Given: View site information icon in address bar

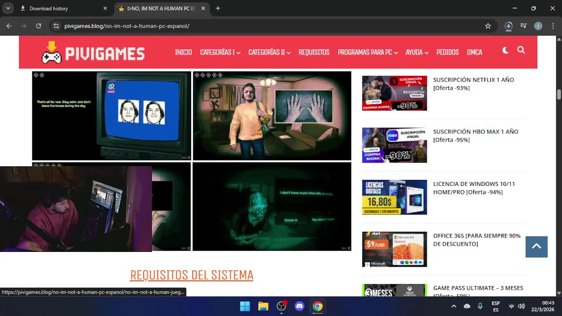Looking at the screenshot, I should (56, 26).
